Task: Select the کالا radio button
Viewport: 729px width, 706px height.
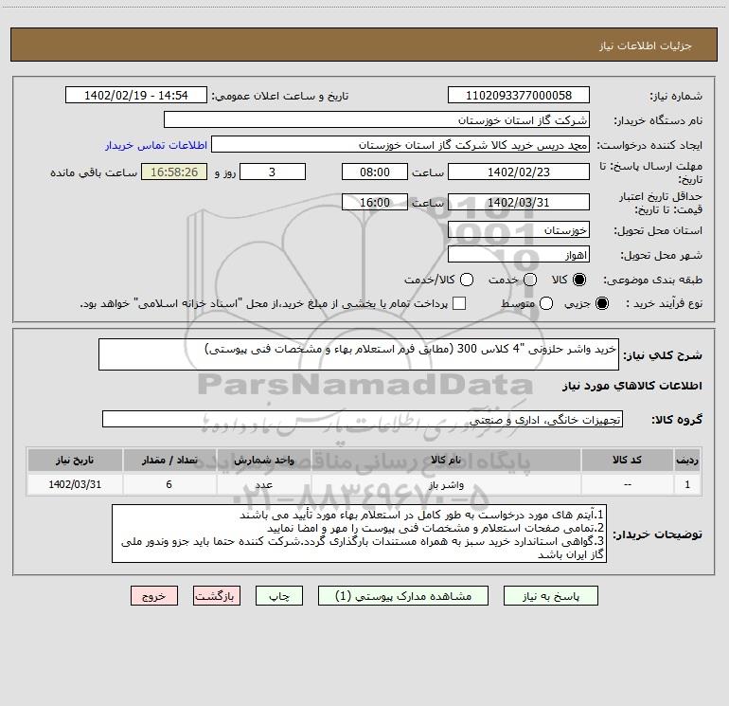Action: pos(579,280)
